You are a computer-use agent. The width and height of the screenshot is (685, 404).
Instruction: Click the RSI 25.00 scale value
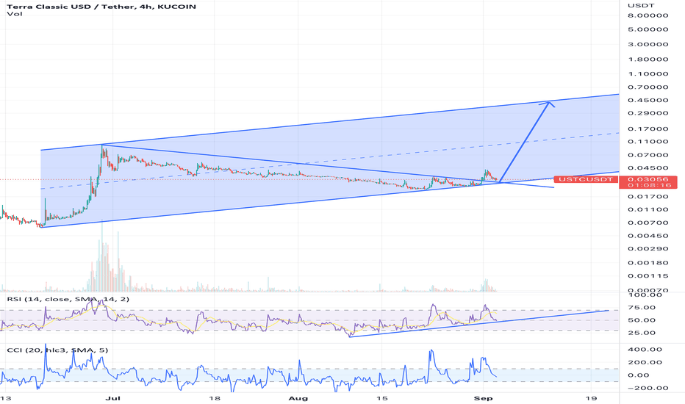(x=642, y=333)
